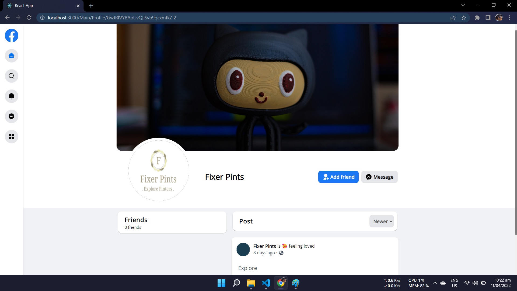Click the Facebook logo icon
The height and width of the screenshot is (291, 517).
[11, 35]
